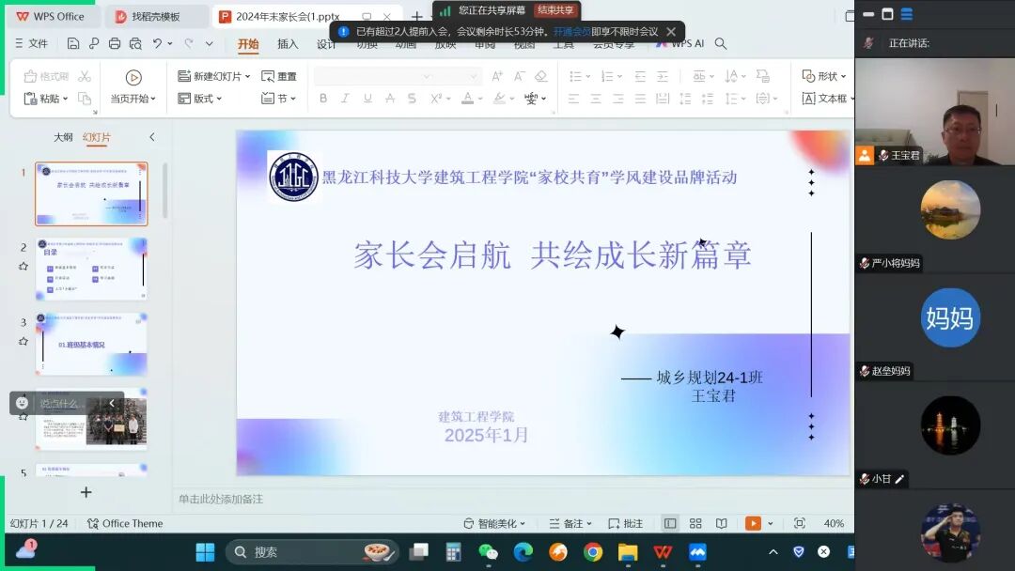The height and width of the screenshot is (571, 1015).
Task: Click the Print icon in quick toolbar
Action: click(x=115, y=43)
